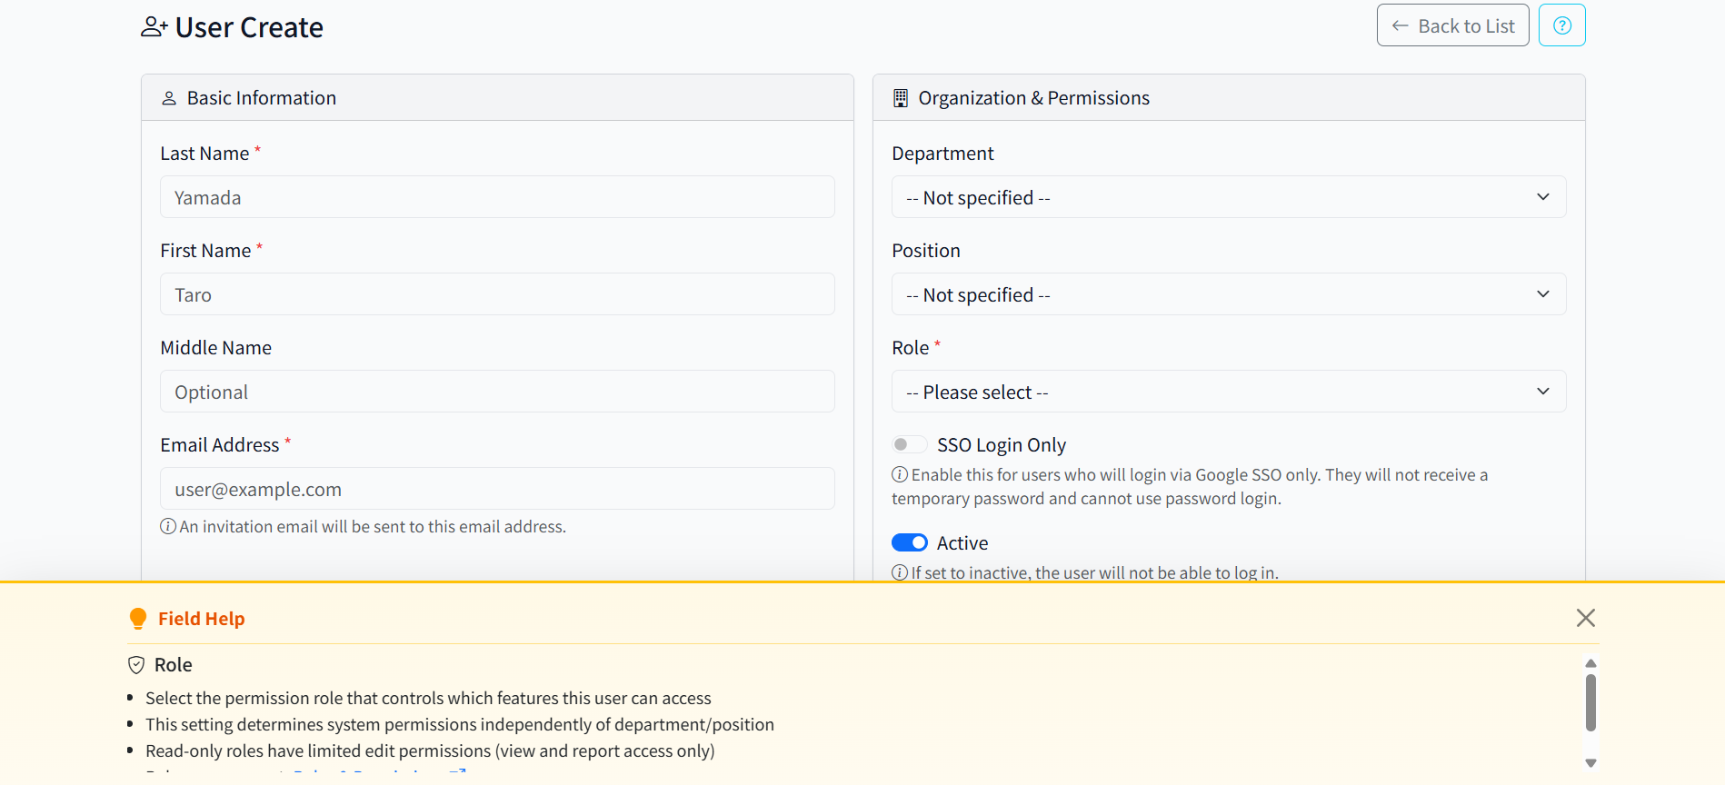This screenshot has height=785, width=1725.
Task: Click the "Email Address" field label
Action: point(220,445)
